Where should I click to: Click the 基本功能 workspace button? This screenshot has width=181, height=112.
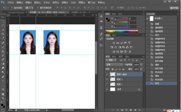point(174,8)
